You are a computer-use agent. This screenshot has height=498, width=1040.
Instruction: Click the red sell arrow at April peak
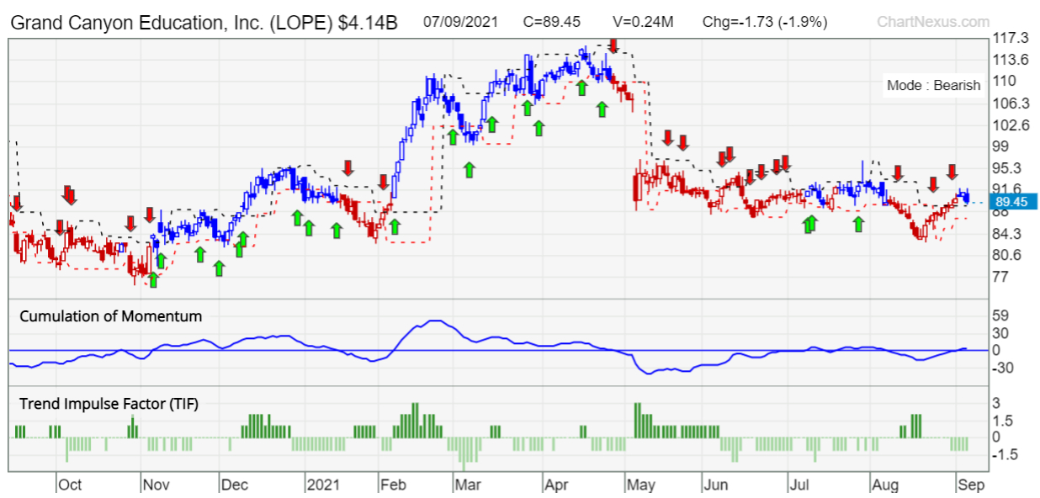pyautogui.click(x=614, y=45)
